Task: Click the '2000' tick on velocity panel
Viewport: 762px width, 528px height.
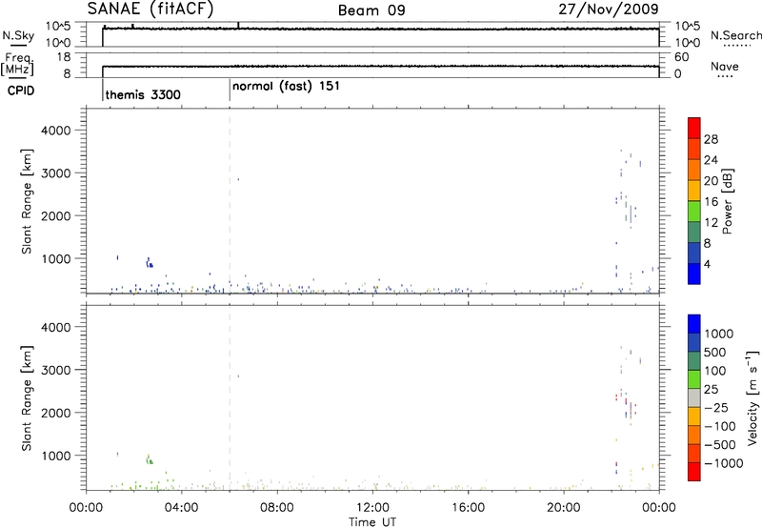Action: coord(56,413)
